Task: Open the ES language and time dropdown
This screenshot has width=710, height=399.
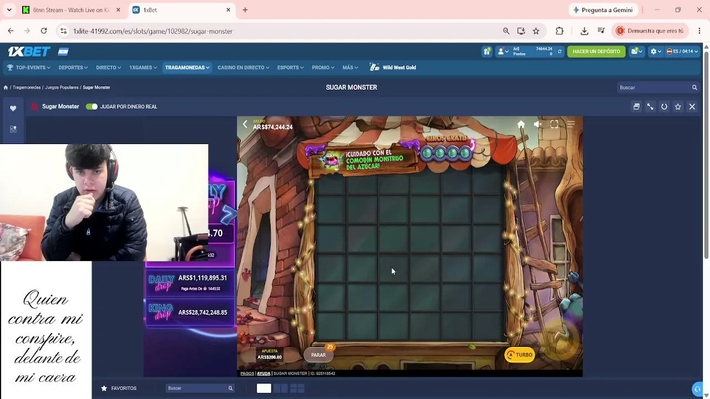Action: [682, 52]
